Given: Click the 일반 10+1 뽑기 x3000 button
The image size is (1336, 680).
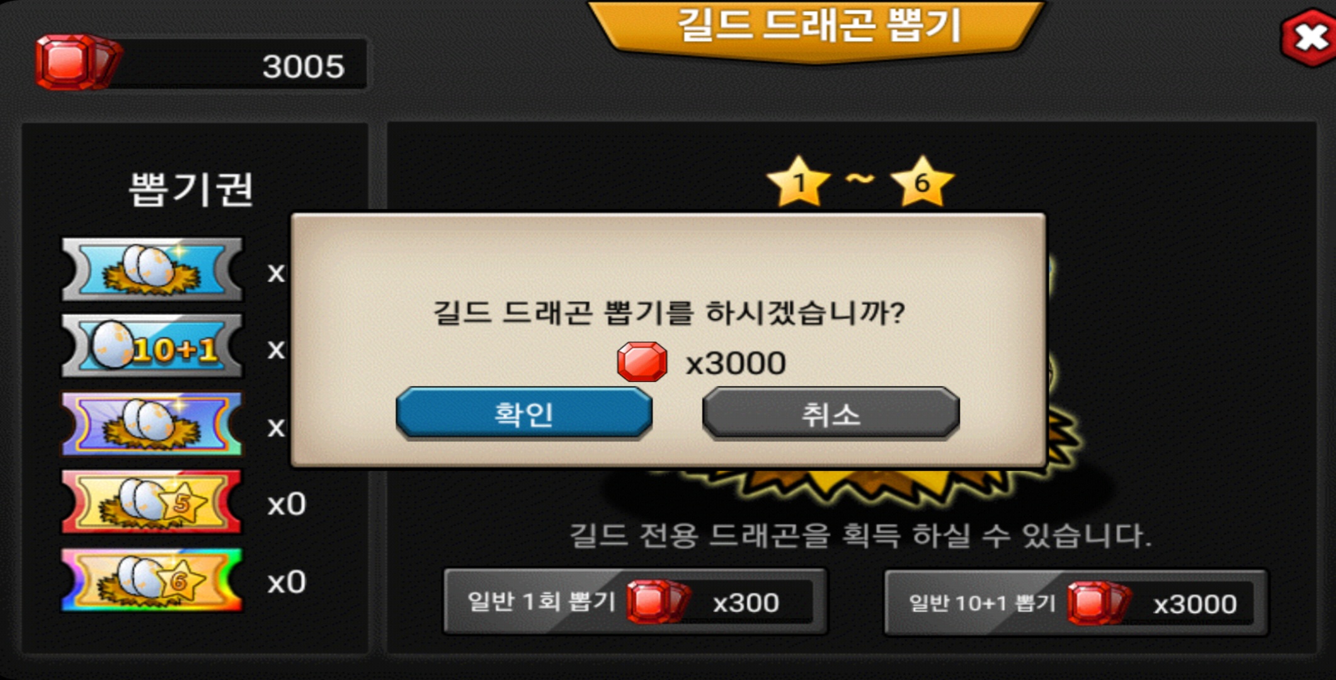Looking at the screenshot, I should 1076,603.
